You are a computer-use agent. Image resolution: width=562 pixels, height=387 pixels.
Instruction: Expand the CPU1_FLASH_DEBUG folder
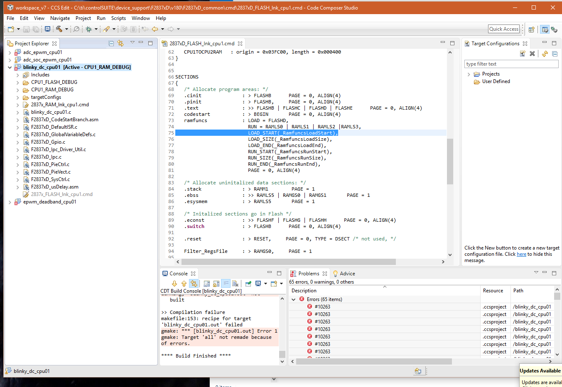point(18,83)
